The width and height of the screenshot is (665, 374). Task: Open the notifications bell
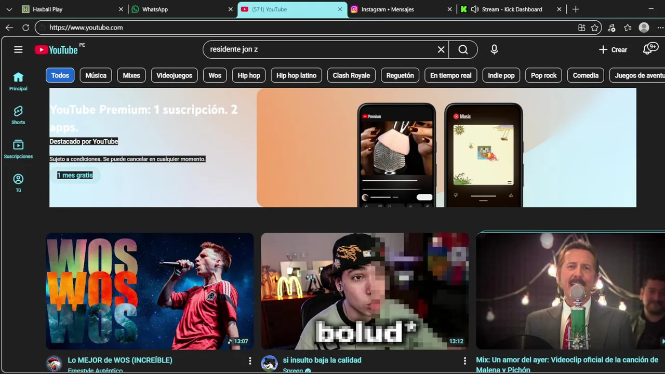point(650,49)
